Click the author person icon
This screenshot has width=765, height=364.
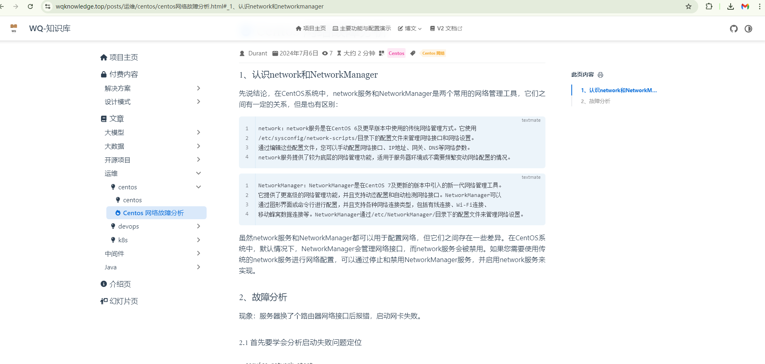[x=242, y=53]
